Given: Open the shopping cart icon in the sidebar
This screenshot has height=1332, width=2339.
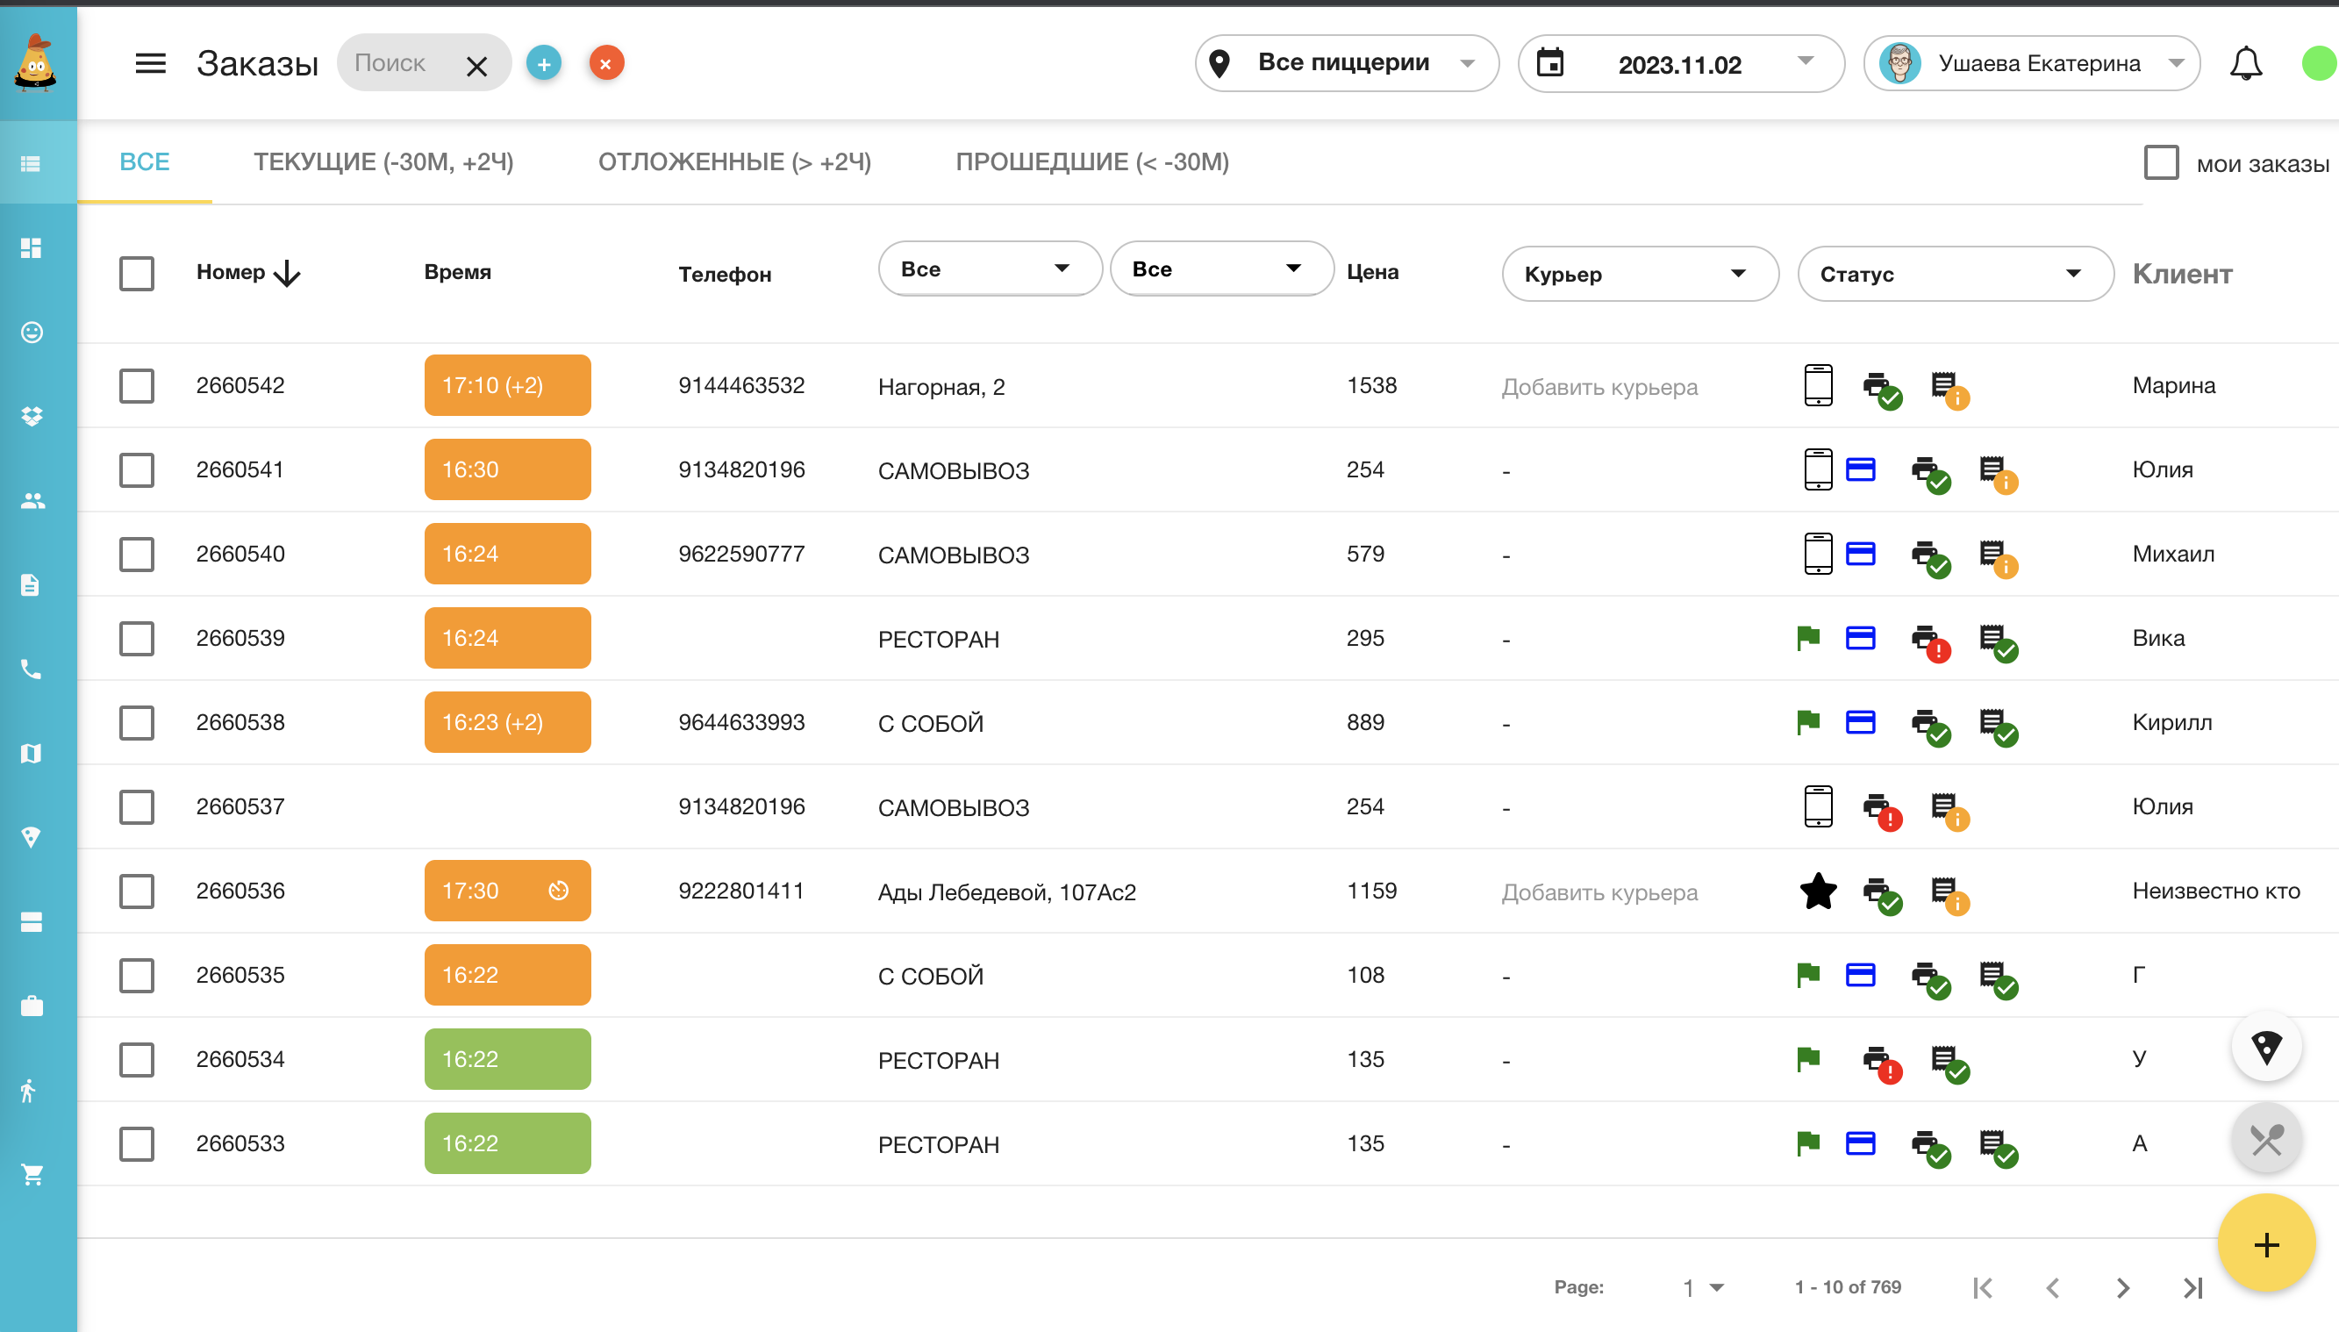Looking at the screenshot, I should (31, 1174).
